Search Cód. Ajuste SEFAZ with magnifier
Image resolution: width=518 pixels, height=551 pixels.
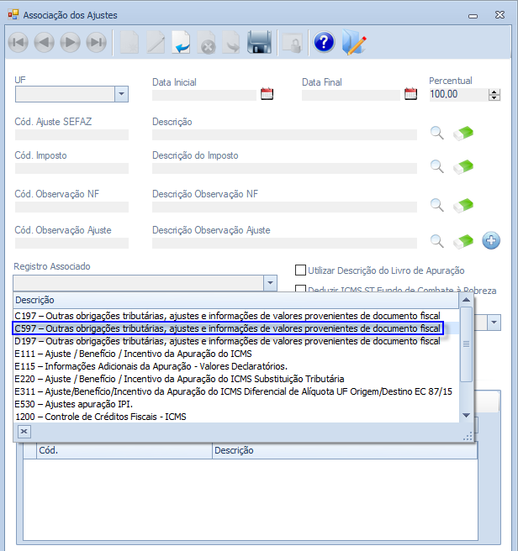pyautogui.click(x=437, y=134)
